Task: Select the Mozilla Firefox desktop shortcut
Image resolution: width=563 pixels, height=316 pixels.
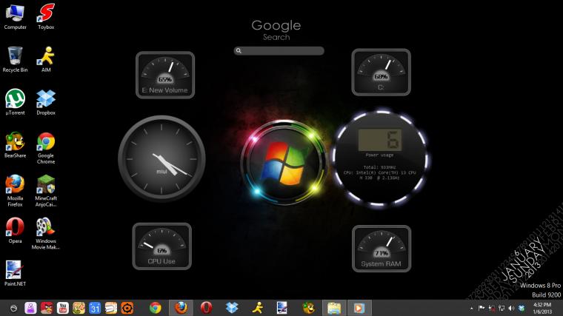Action: point(15,191)
